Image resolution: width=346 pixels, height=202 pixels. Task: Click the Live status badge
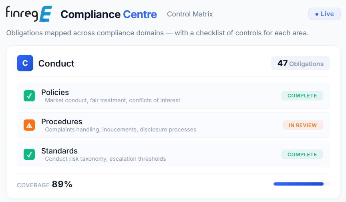click(324, 14)
